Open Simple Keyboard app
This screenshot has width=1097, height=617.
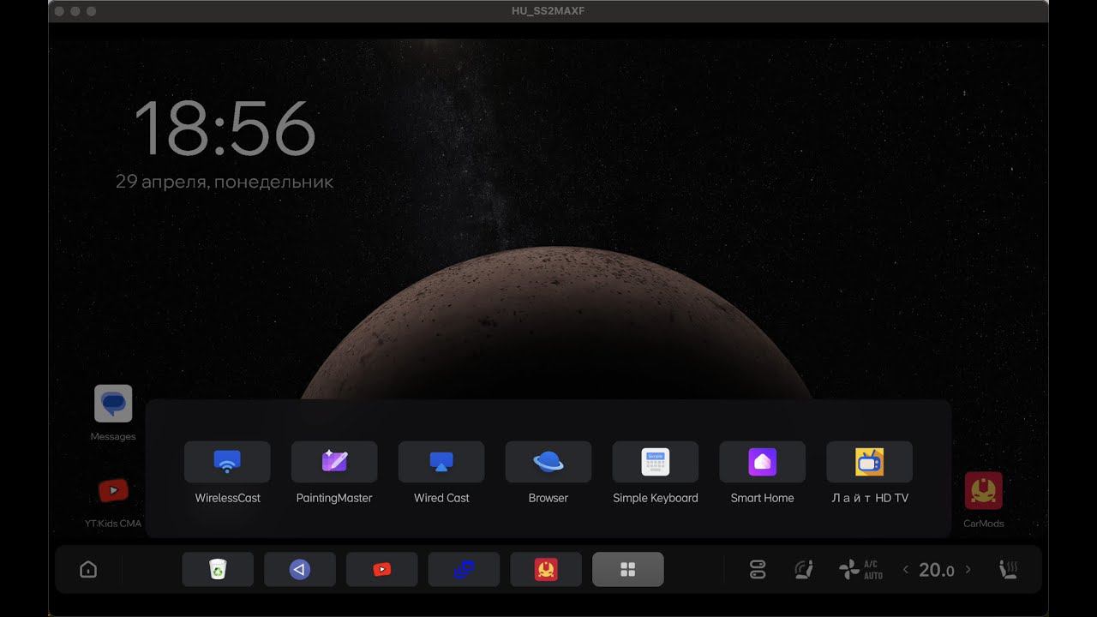click(656, 463)
